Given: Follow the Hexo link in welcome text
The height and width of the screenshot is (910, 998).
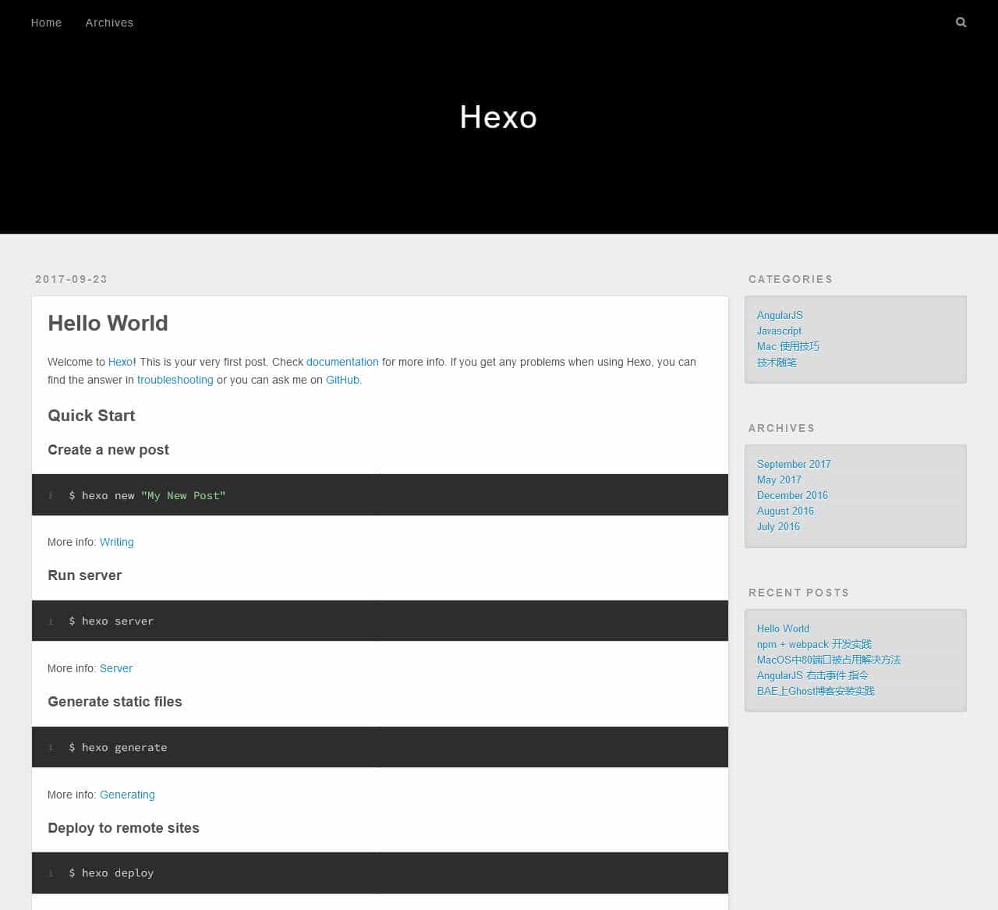Looking at the screenshot, I should (x=120, y=362).
